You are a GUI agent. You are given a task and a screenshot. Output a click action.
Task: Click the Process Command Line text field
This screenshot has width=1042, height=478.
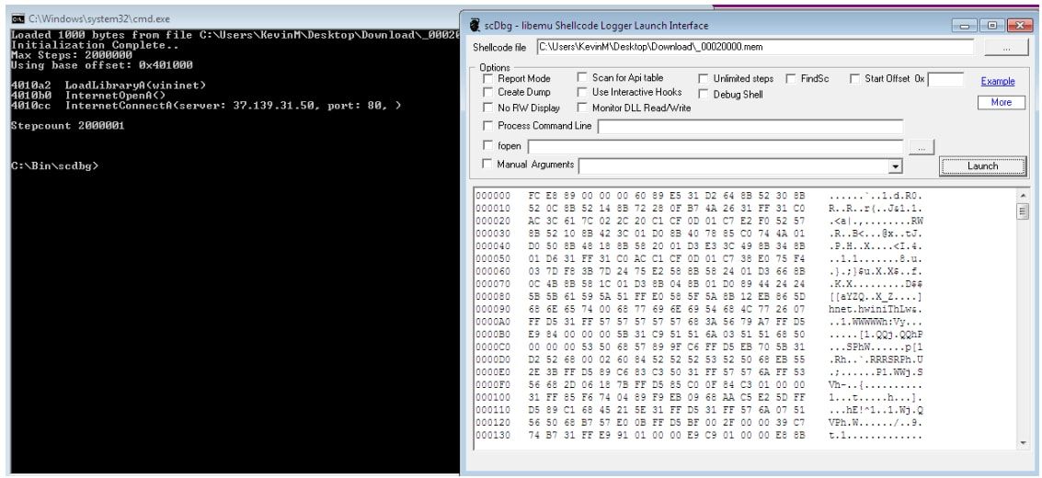tap(750, 126)
